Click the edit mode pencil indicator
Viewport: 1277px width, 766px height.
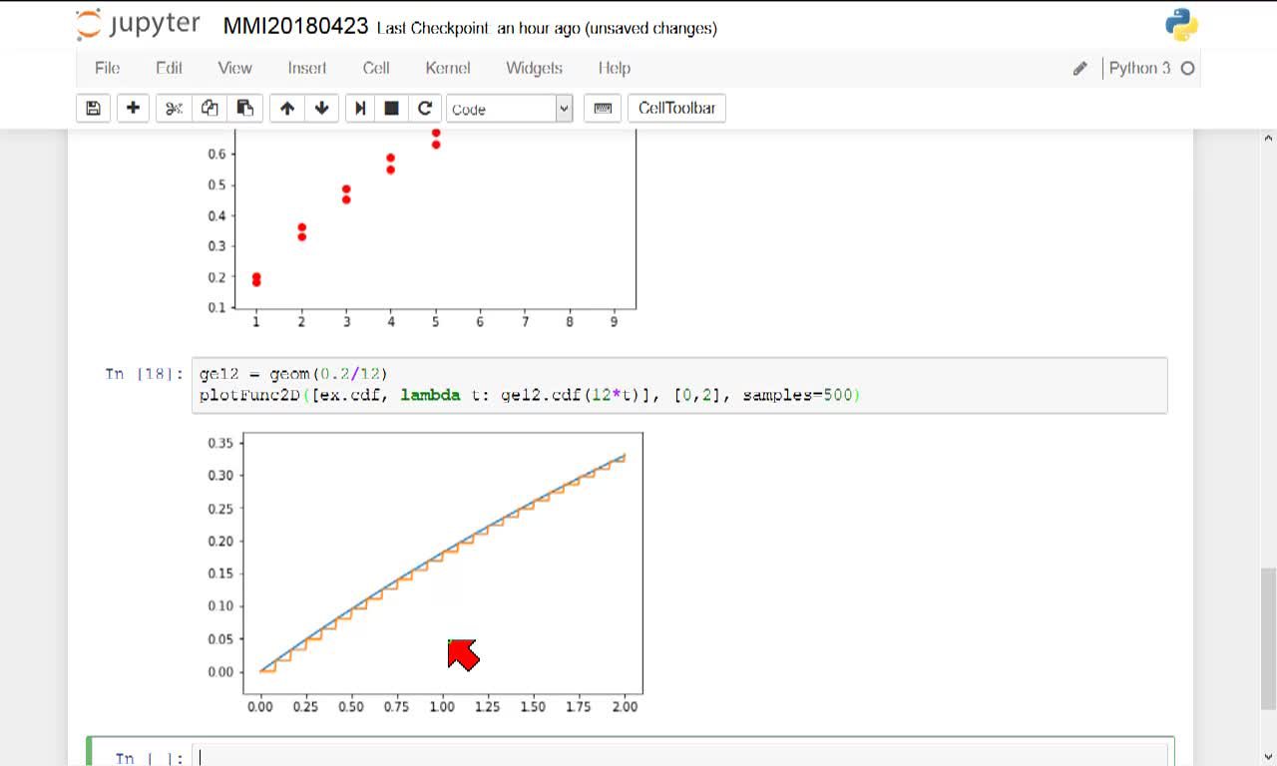(x=1079, y=68)
